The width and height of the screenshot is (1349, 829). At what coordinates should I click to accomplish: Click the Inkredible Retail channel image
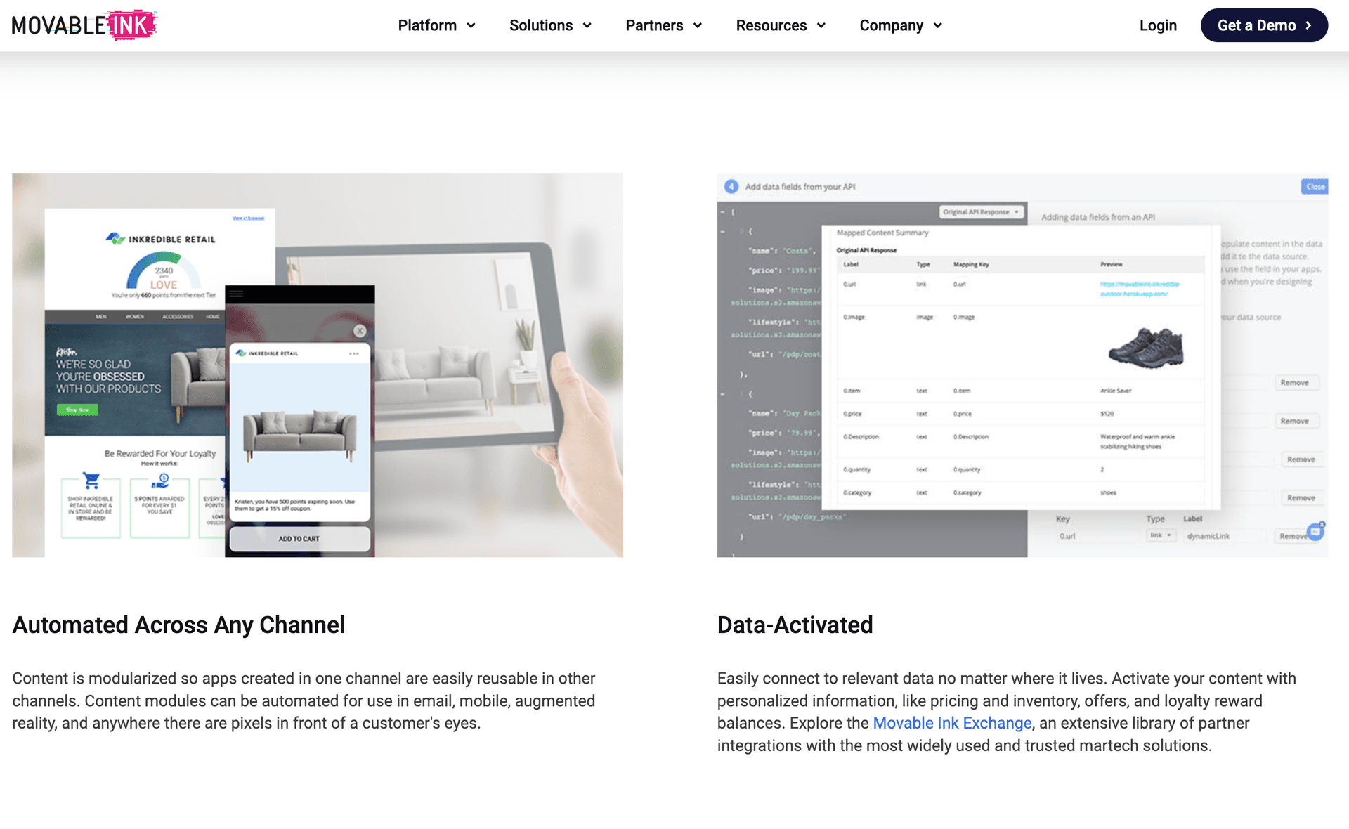click(318, 365)
